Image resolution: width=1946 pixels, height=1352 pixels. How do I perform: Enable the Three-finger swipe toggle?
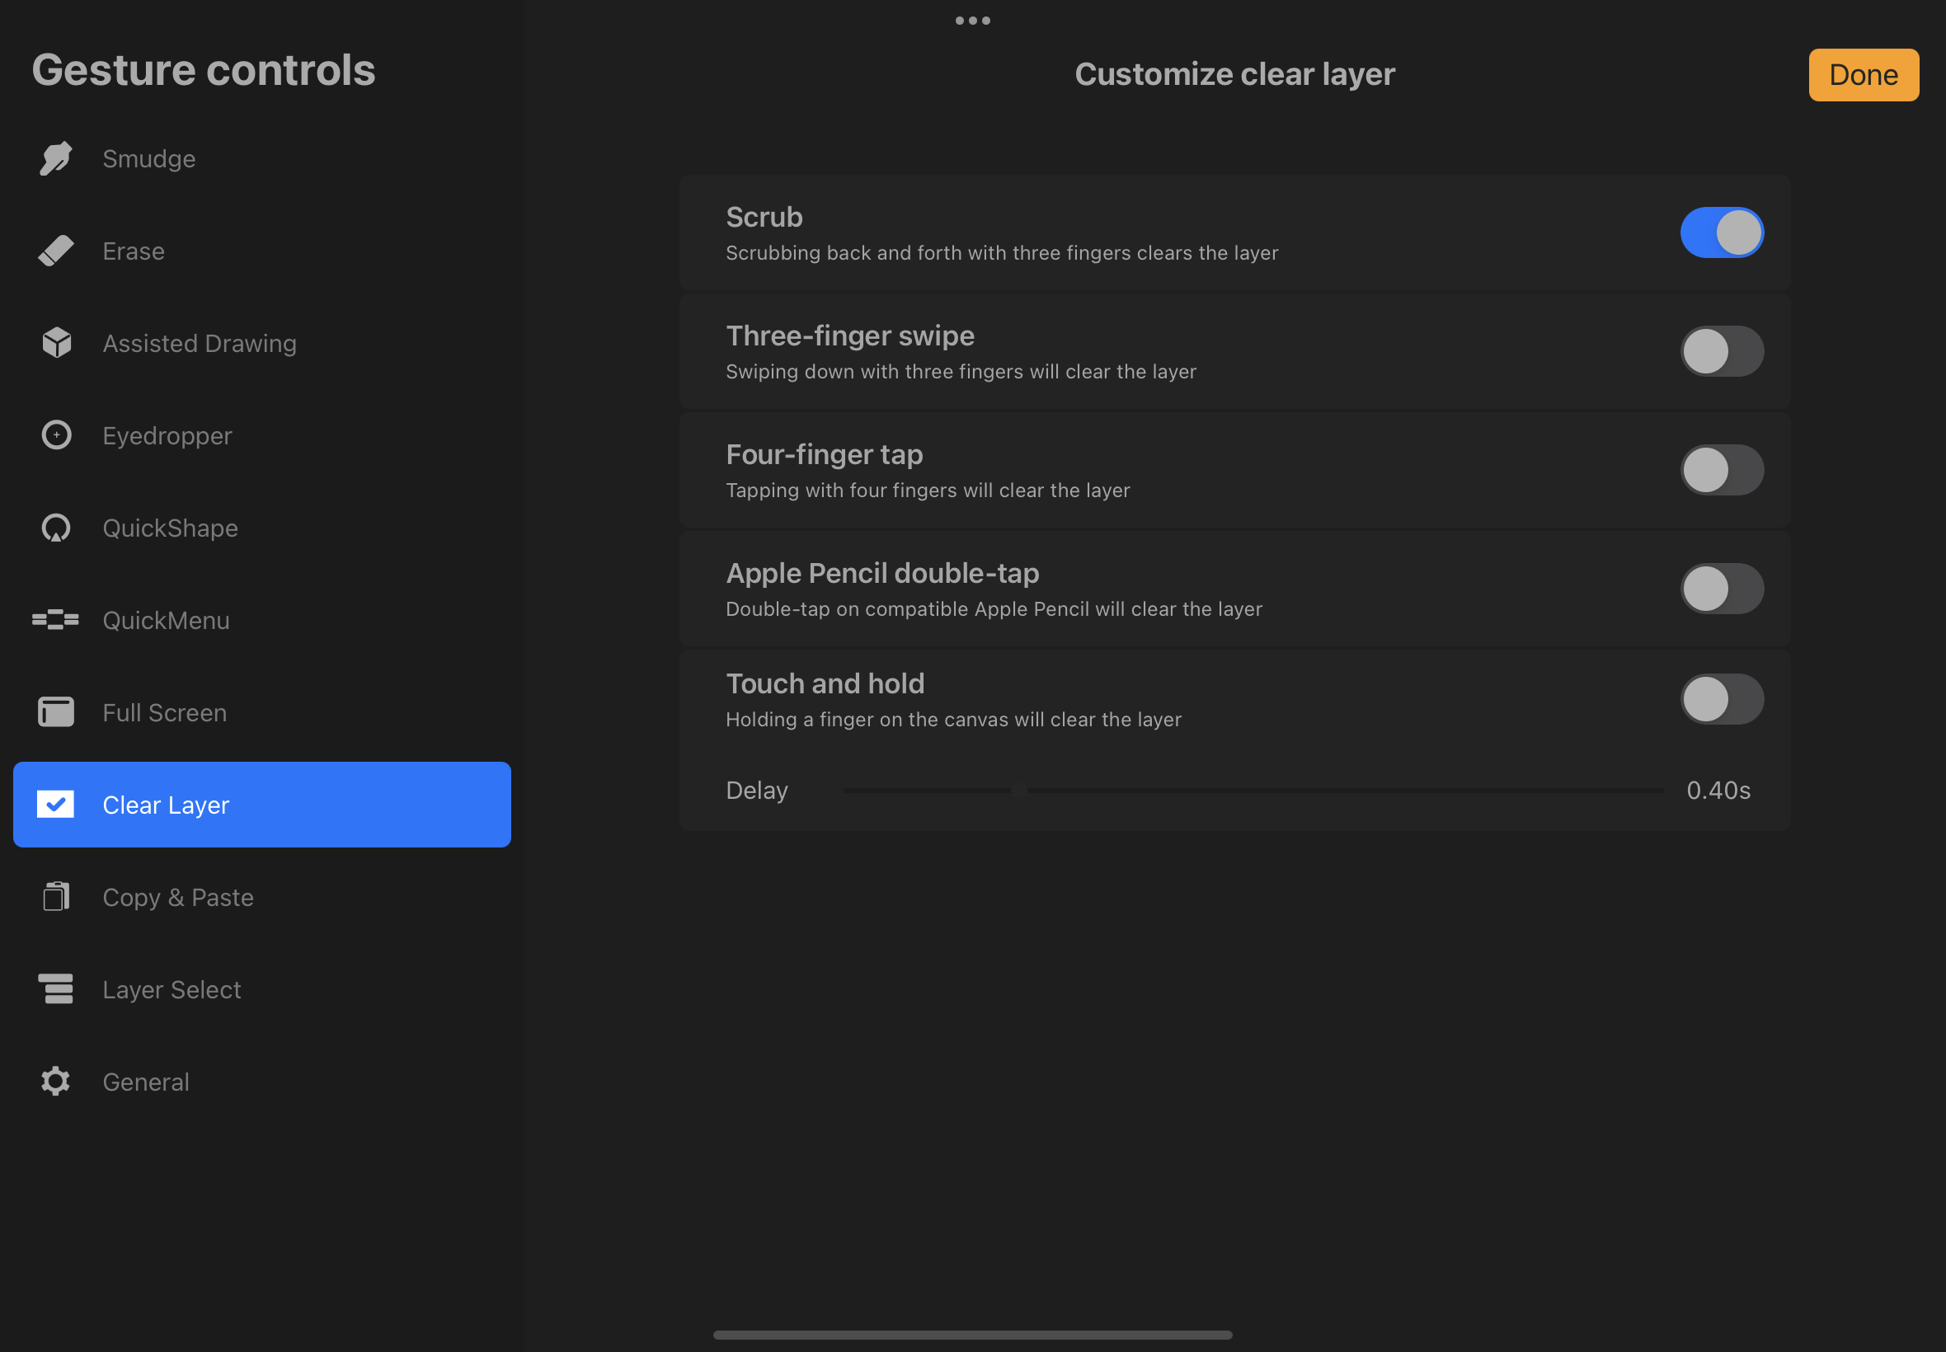(1722, 351)
